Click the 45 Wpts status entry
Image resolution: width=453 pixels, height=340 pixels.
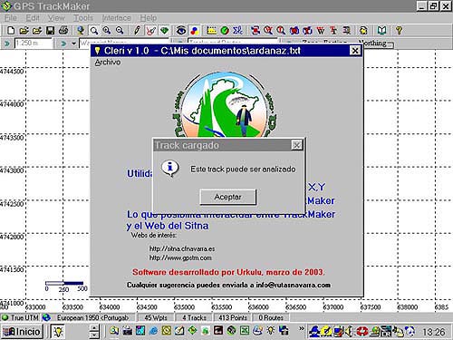click(x=155, y=317)
